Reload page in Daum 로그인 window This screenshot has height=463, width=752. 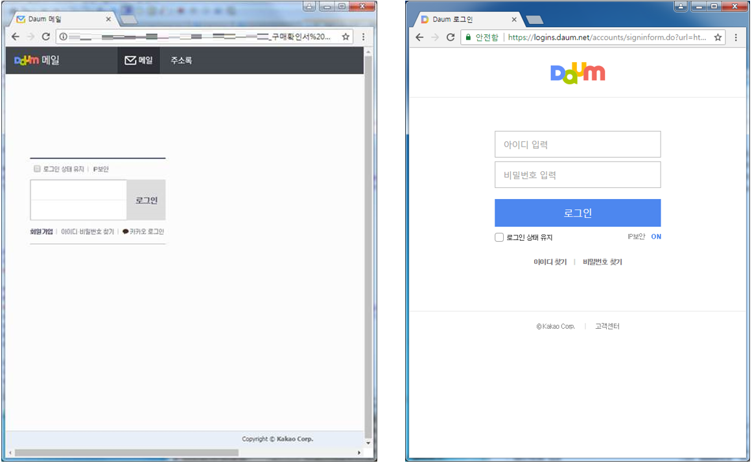(x=451, y=37)
